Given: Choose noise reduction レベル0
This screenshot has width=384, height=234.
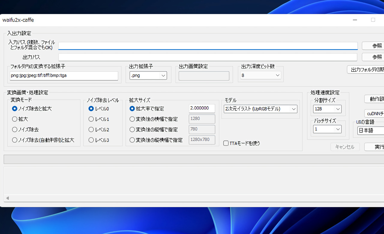Looking at the screenshot, I should tap(99, 109).
